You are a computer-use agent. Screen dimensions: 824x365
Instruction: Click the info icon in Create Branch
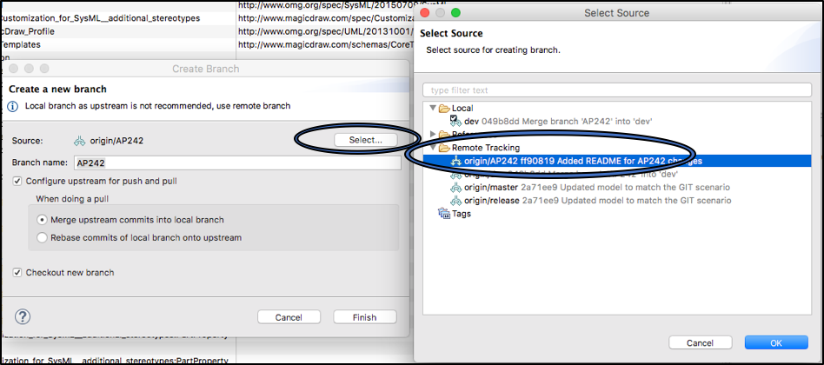pyautogui.click(x=12, y=106)
